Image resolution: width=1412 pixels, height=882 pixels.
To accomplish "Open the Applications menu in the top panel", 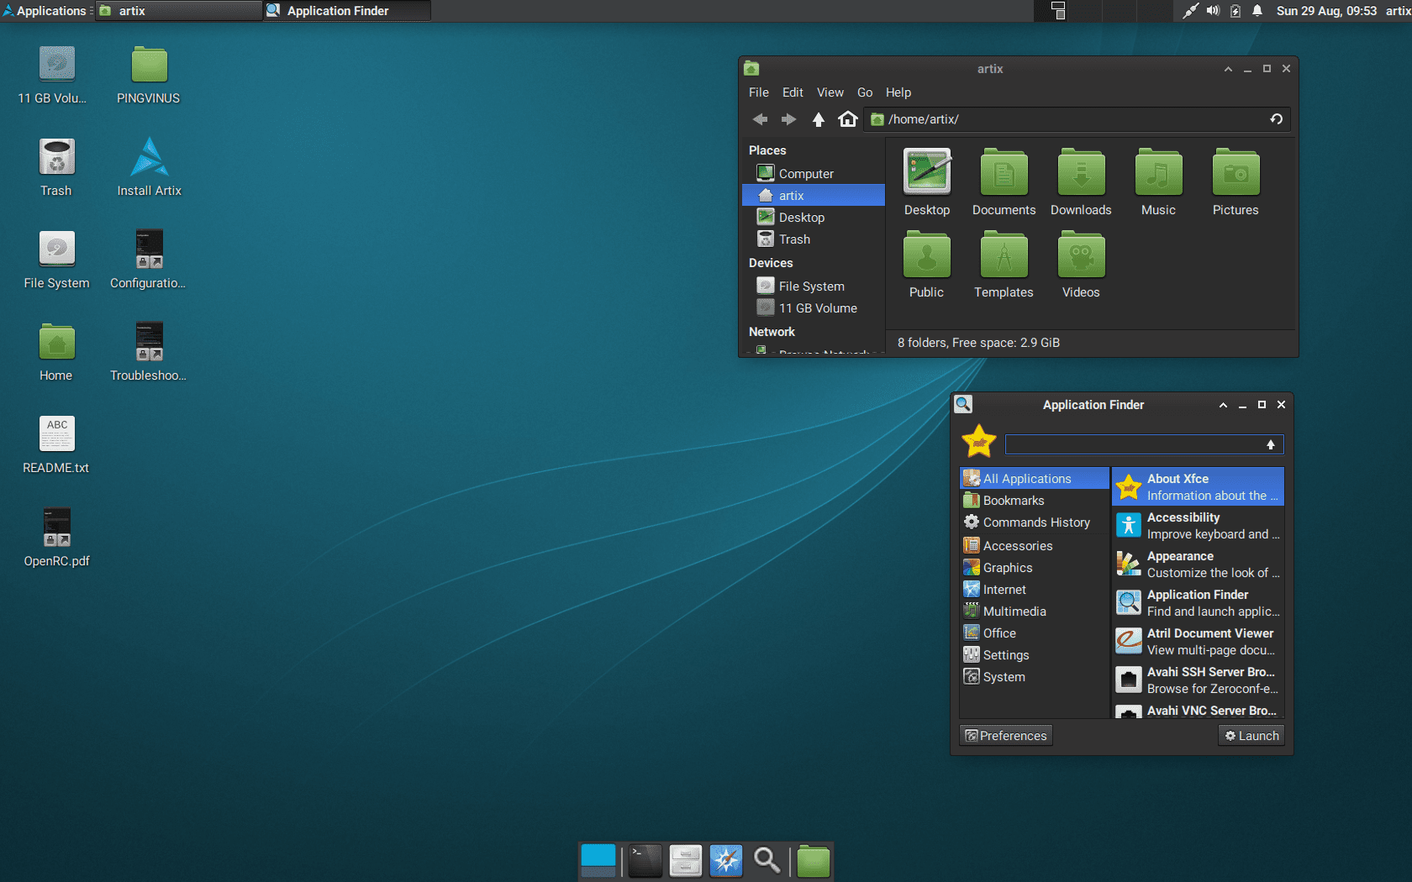I will click(x=46, y=11).
